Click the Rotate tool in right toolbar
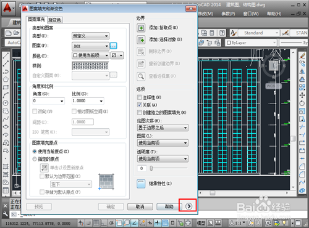Viewport: 309px width, 228px height. [302, 103]
